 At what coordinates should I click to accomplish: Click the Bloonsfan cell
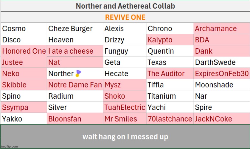(x=75, y=119)
